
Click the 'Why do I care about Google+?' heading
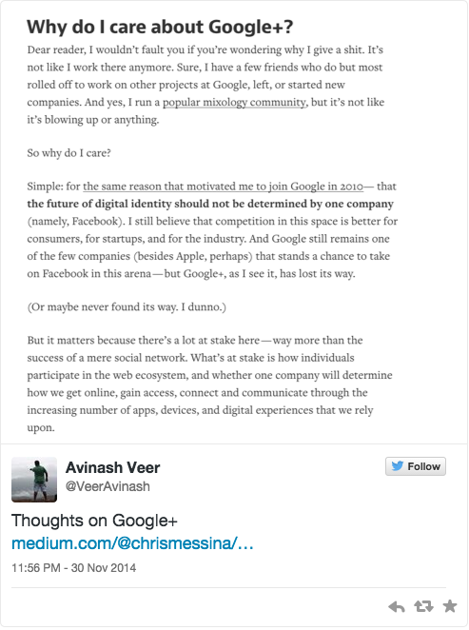[x=160, y=27]
